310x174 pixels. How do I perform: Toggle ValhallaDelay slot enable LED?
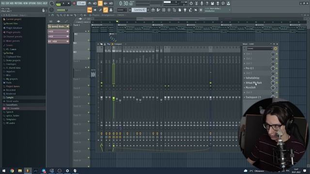click(277, 78)
